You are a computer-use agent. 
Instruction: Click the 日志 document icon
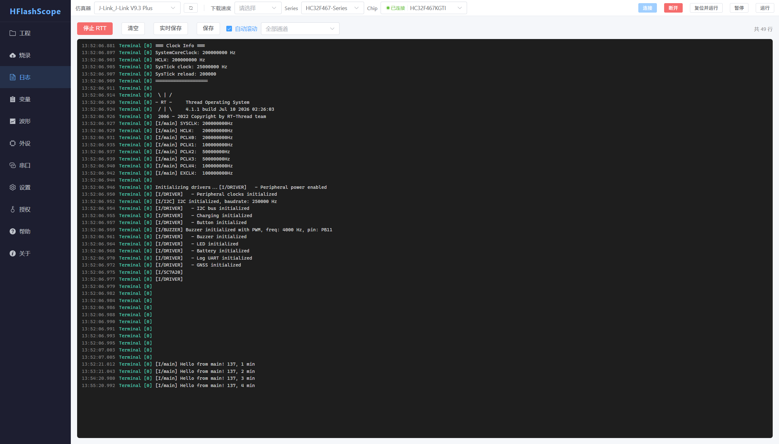[13, 77]
